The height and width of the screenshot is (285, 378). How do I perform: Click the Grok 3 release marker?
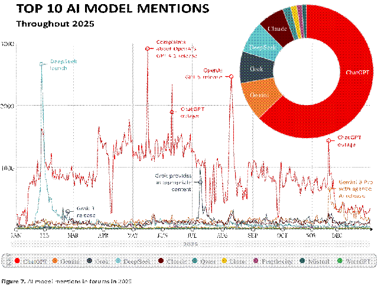point(68,211)
